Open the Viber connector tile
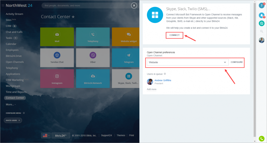Screen dimensions: 267x143 93,58
